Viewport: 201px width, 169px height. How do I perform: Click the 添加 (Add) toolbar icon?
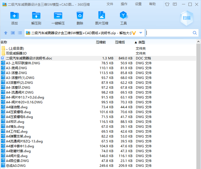[x=14, y=15]
